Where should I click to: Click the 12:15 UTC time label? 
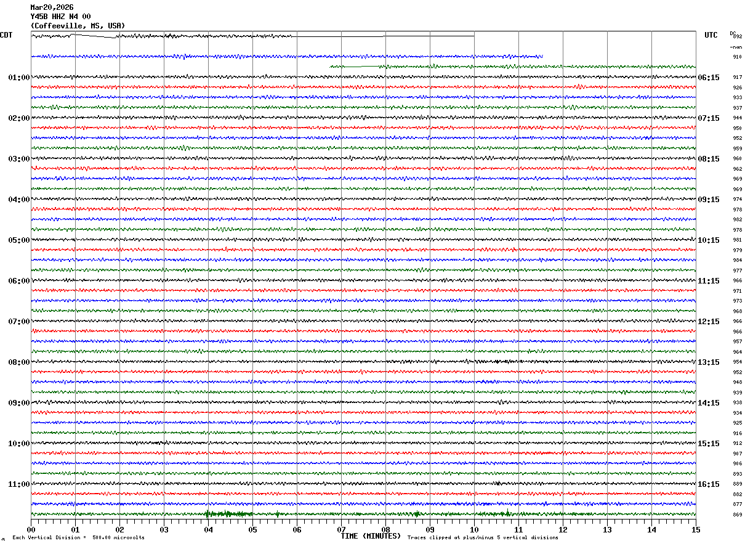tap(709, 322)
